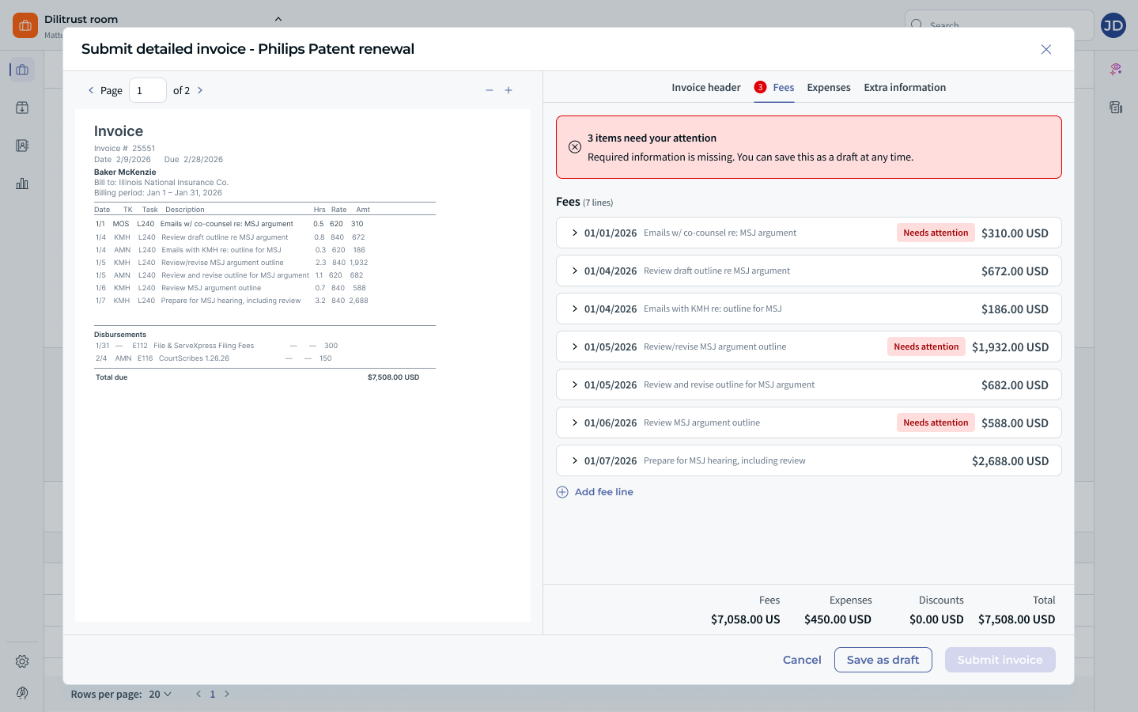
Task: Click the $682.00 USD fee amount
Action: point(1015,385)
